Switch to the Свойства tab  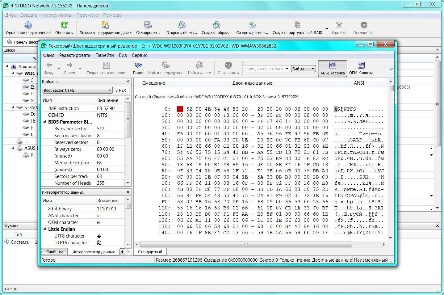pos(55,251)
